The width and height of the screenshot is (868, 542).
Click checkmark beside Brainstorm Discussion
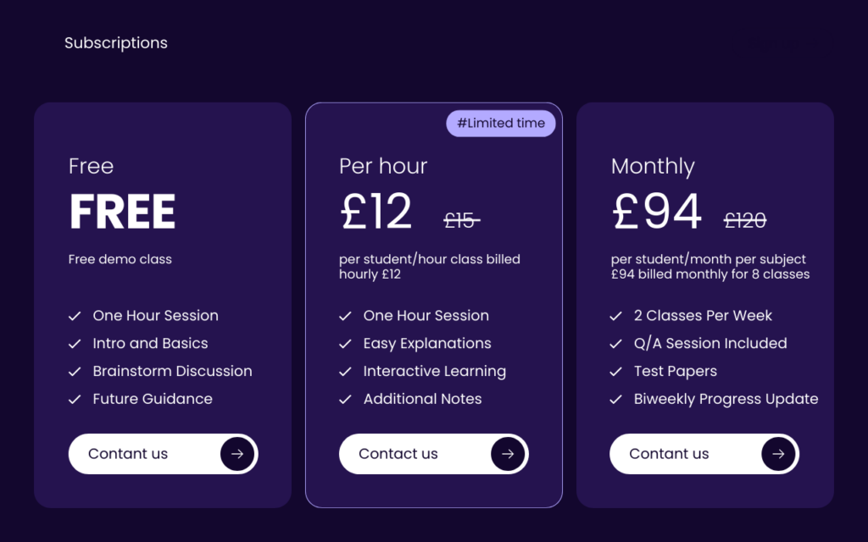(x=75, y=372)
